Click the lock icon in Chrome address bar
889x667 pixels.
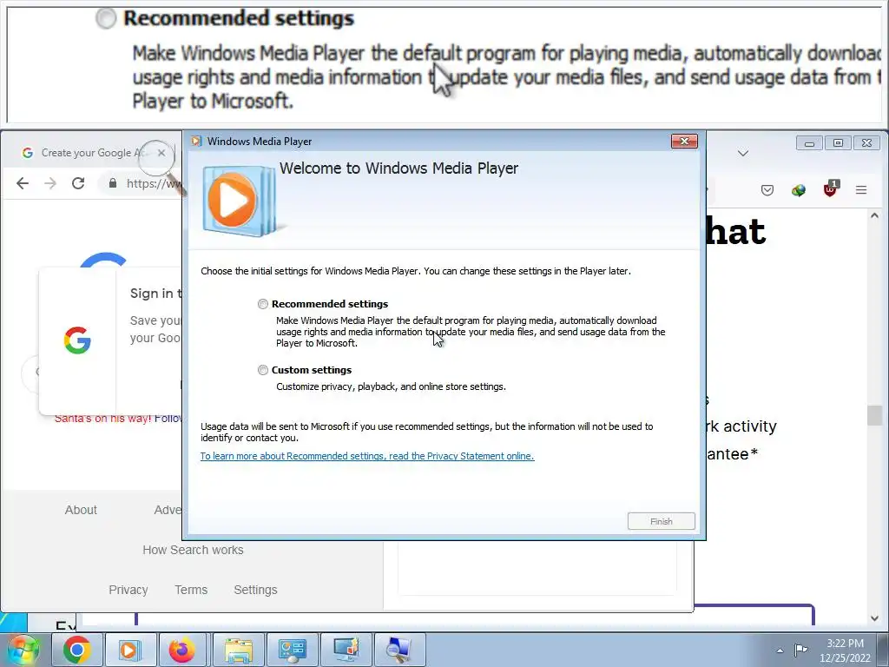coord(113,183)
